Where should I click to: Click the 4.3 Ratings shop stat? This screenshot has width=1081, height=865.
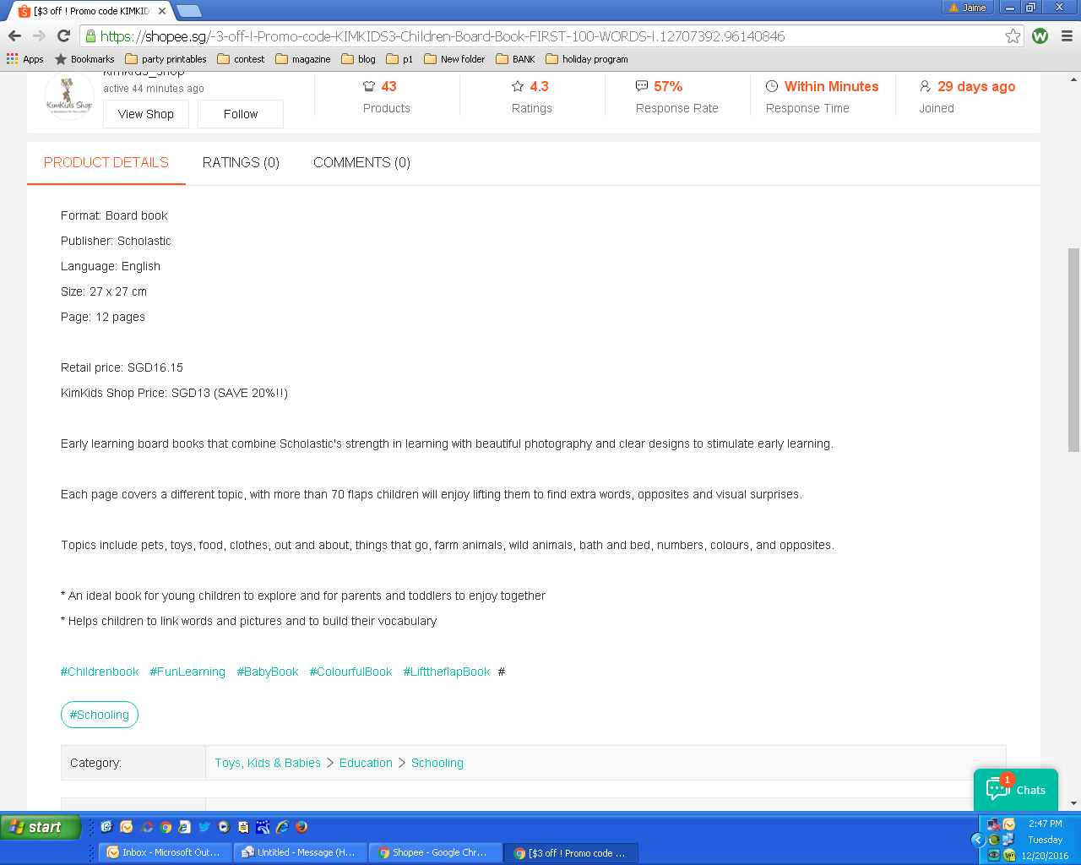tap(531, 96)
